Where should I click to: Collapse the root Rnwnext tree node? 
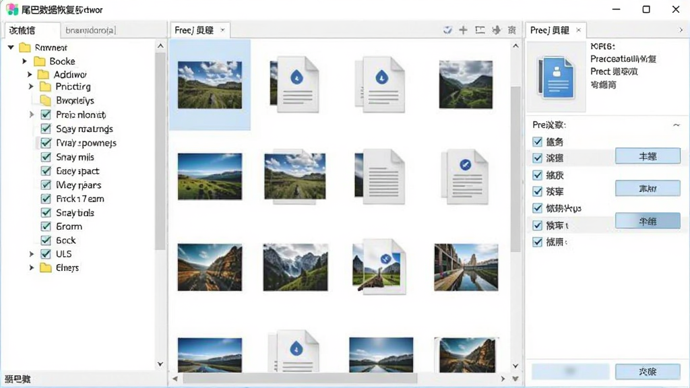pyautogui.click(x=11, y=47)
